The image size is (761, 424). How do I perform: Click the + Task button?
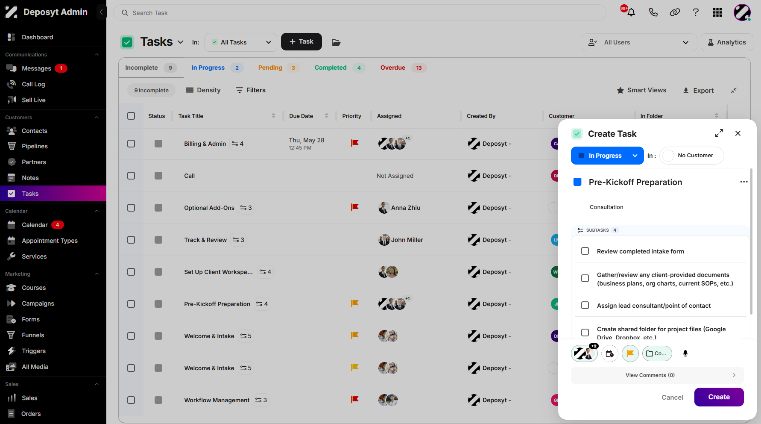tap(301, 41)
